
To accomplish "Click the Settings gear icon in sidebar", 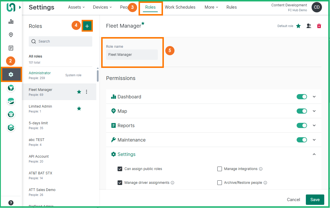I will click(11, 75).
